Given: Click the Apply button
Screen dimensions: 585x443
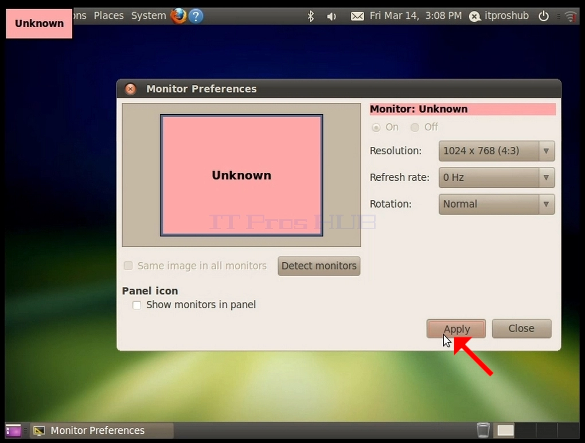Looking at the screenshot, I should (x=457, y=329).
